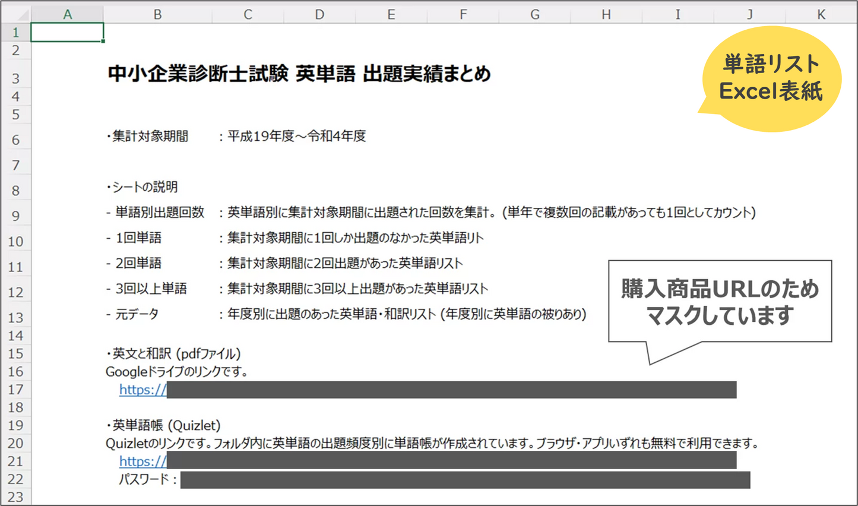Select the 3回以上単語 cell
The image size is (858, 506).
(150, 289)
